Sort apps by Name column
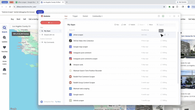 coord(72,30)
